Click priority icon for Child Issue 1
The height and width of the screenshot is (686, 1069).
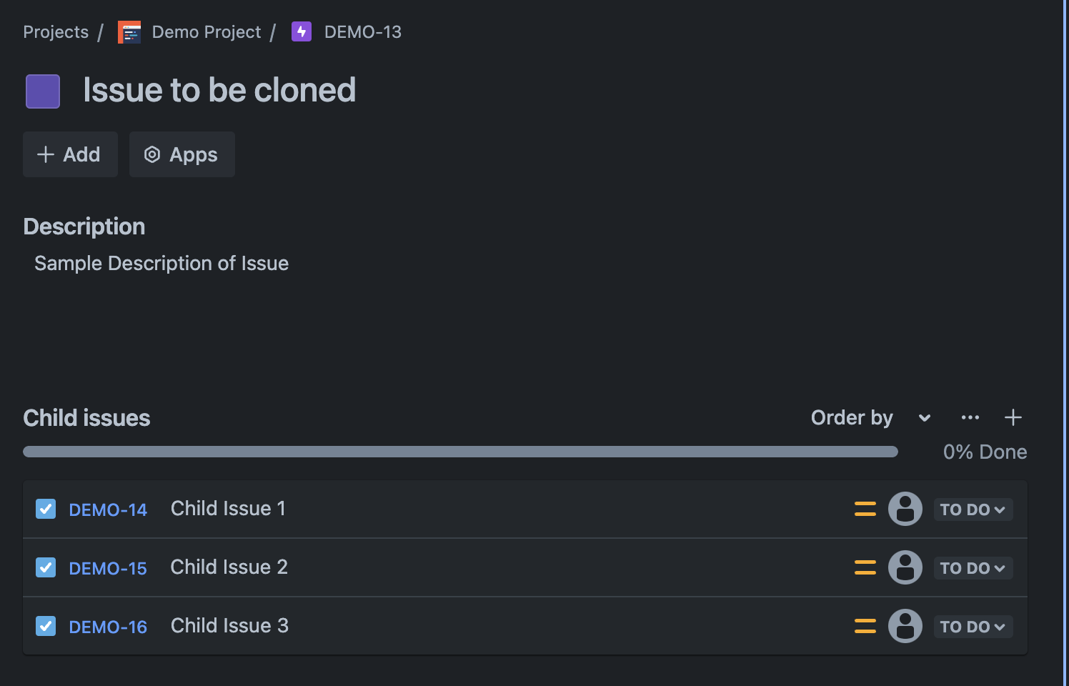[x=865, y=509]
